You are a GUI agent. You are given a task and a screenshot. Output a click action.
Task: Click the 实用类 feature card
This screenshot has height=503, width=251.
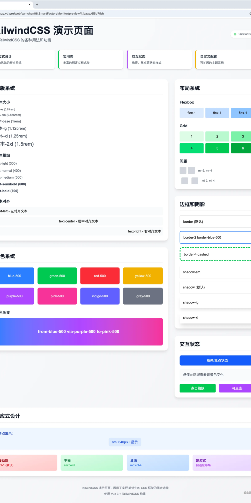pyautogui.click(x=90, y=59)
